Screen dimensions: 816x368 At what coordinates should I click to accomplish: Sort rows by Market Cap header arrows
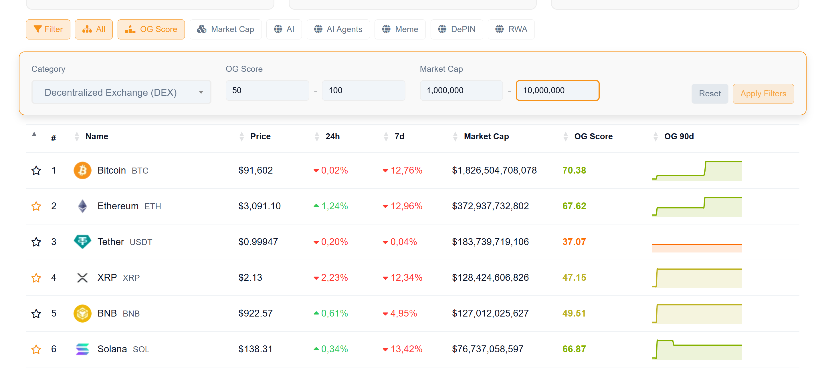pyautogui.click(x=455, y=136)
